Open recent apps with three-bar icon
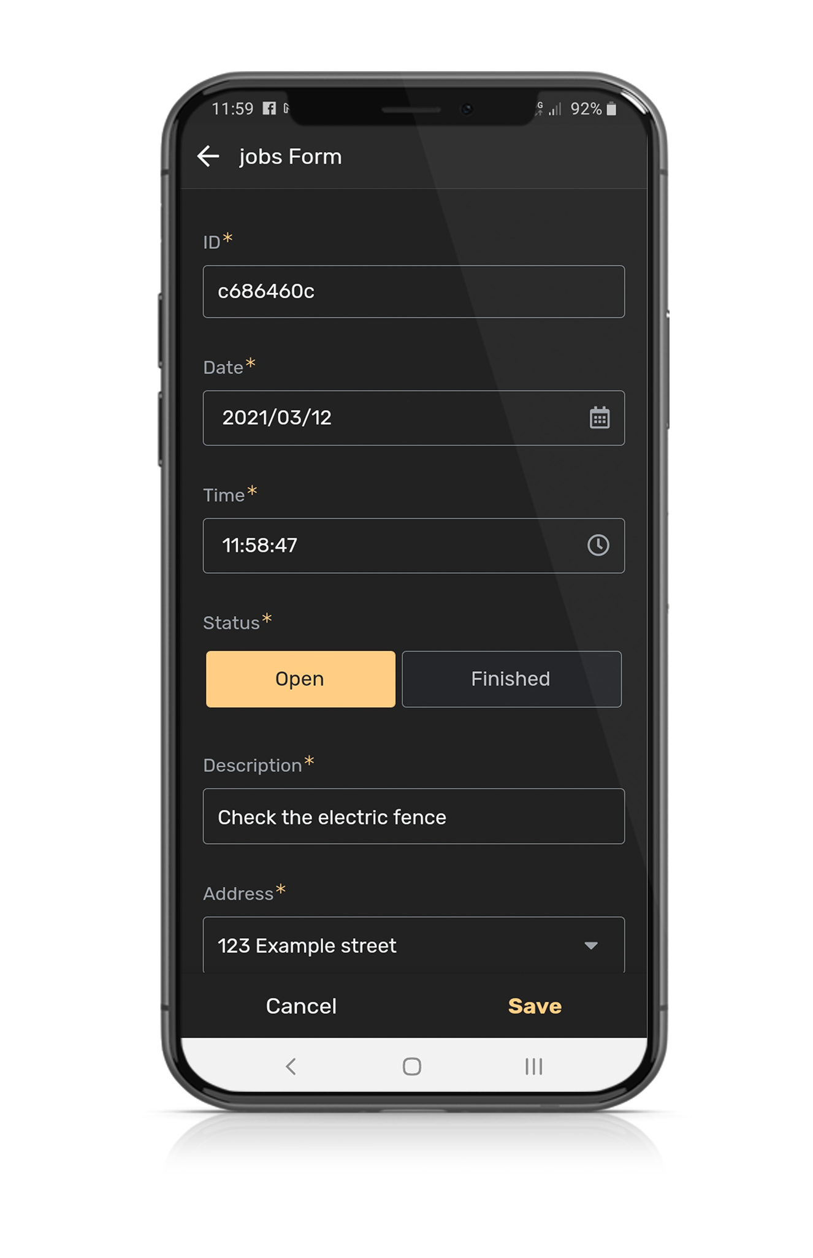 point(533,1066)
